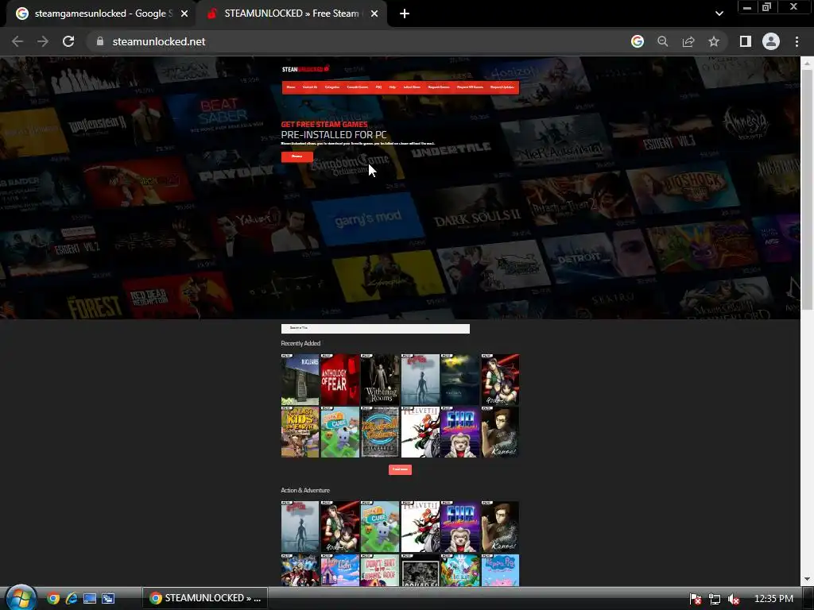814x610 pixels.
Task: Open the teddy bear game thumbnail in Recently Added
Action: coord(460,432)
